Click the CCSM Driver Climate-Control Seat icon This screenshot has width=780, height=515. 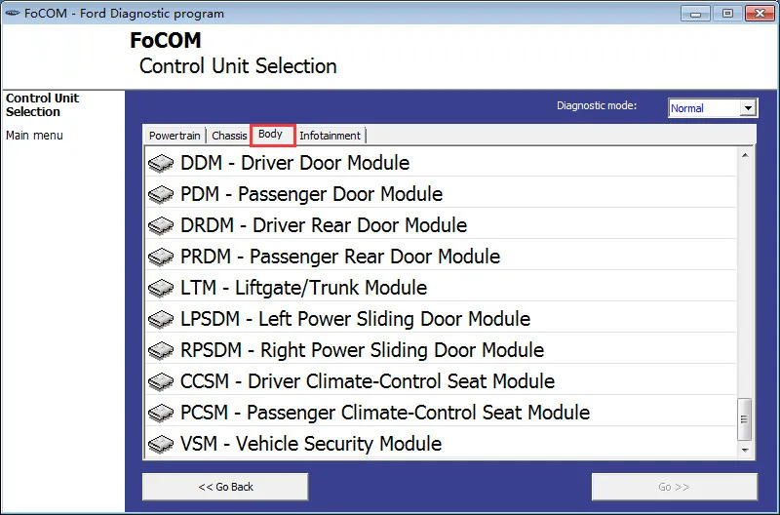(x=161, y=381)
